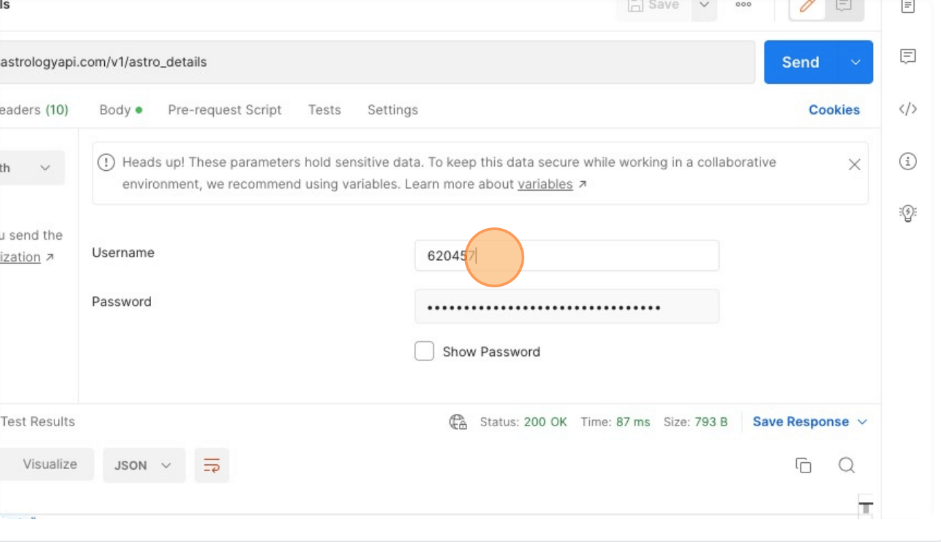The height and width of the screenshot is (542, 941).
Task: Open the variables documentation link
Action: tap(547, 184)
